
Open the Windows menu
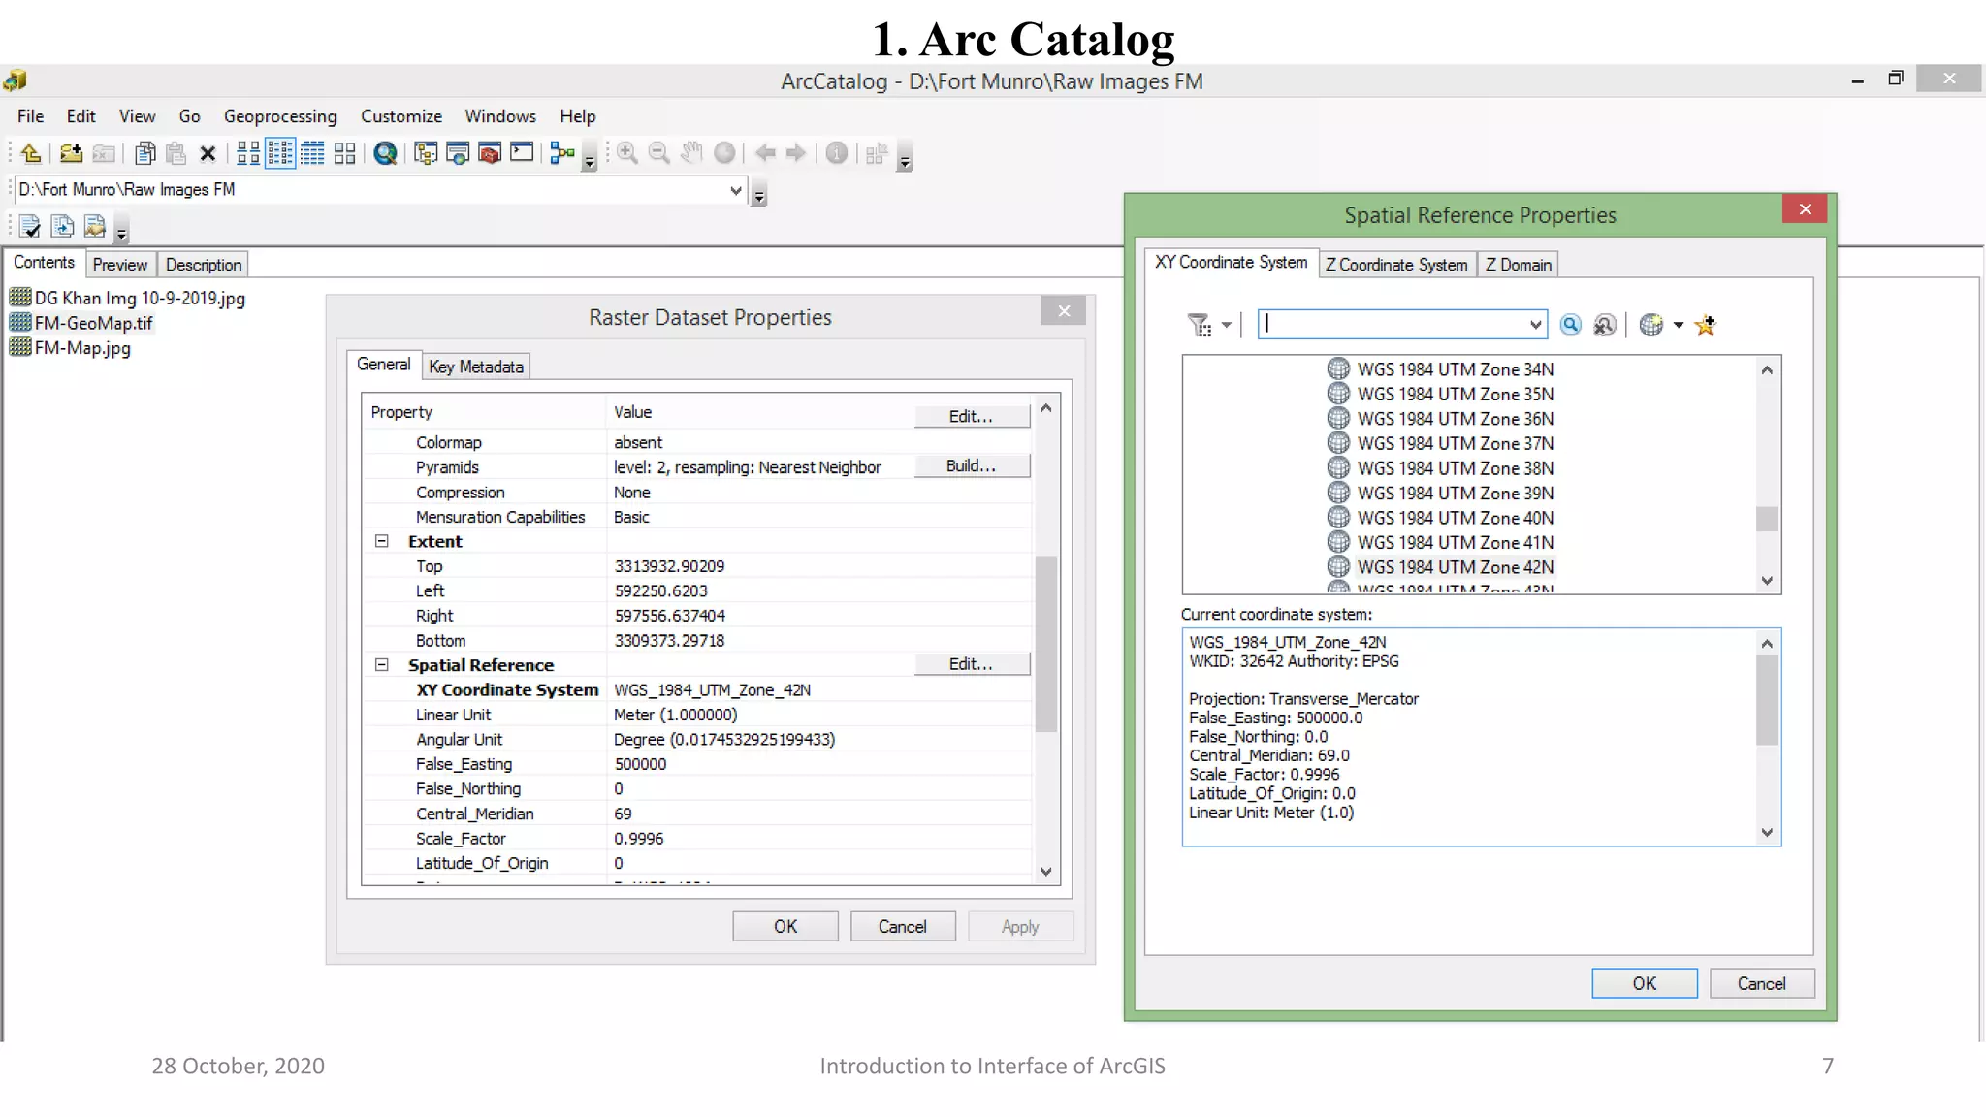[x=500, y=116]
